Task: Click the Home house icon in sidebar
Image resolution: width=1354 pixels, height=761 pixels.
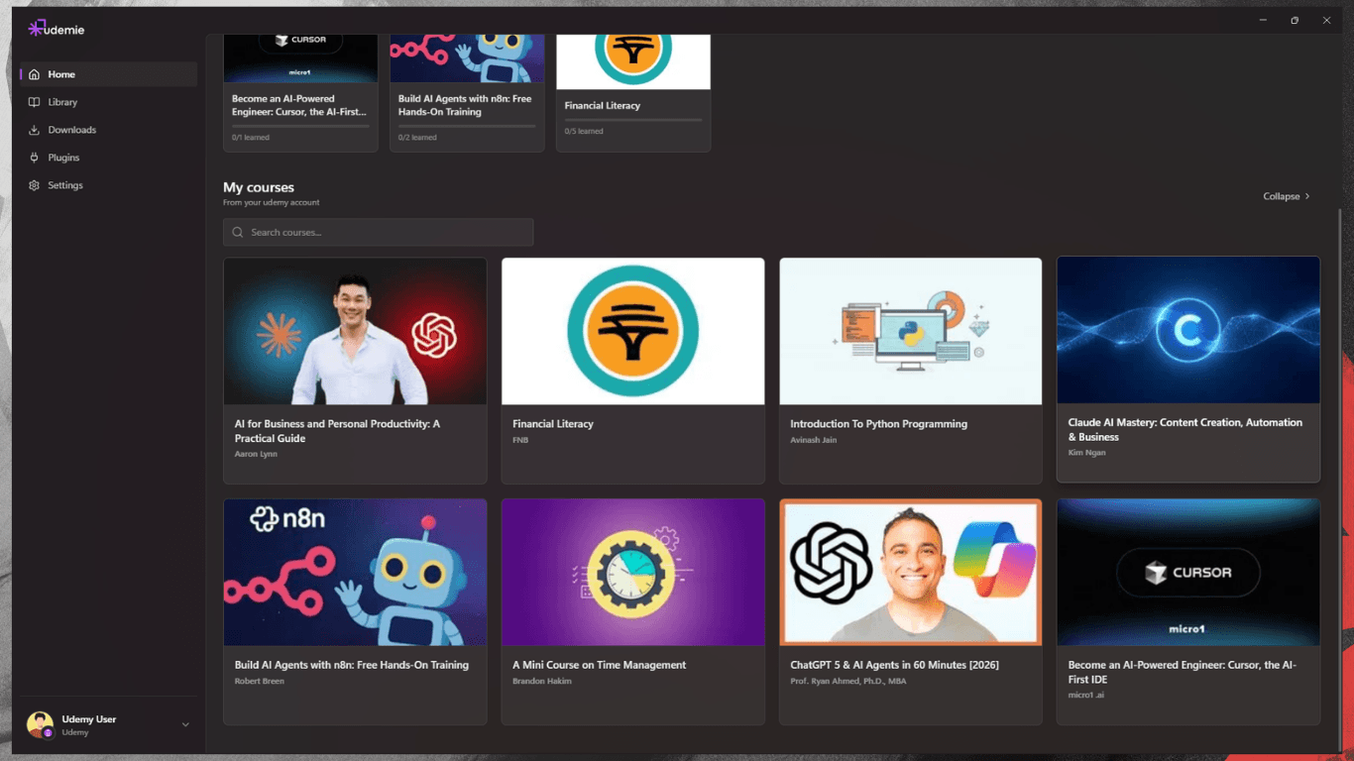Action: pos(34,74)
